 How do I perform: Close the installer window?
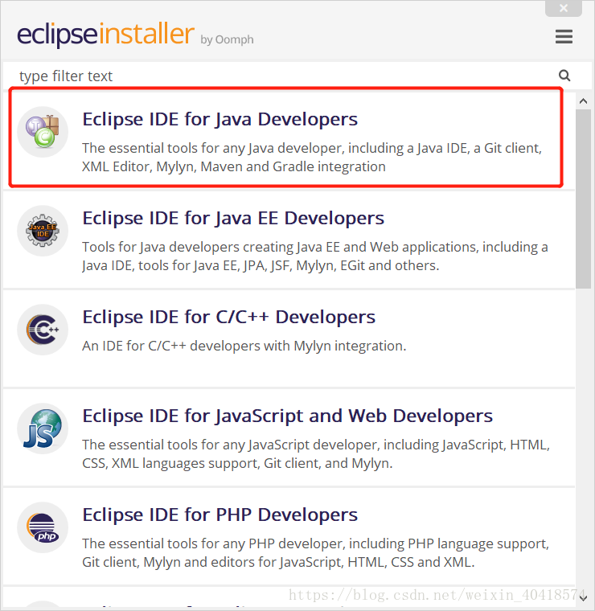(x=564, y=8)
